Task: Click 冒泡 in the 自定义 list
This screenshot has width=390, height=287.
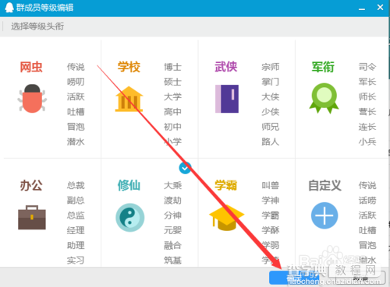Action: pyautogui.click(x=367, y=245)
